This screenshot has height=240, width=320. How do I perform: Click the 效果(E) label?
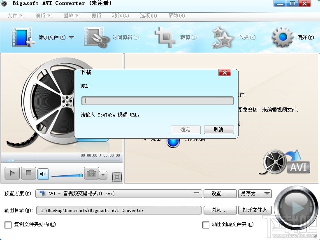(x=247, y=37)
